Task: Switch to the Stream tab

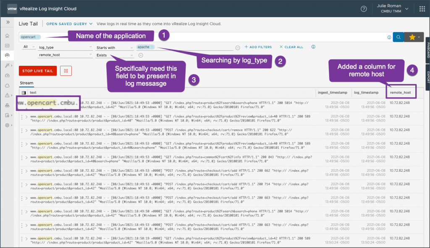Action: coord(26,83)
